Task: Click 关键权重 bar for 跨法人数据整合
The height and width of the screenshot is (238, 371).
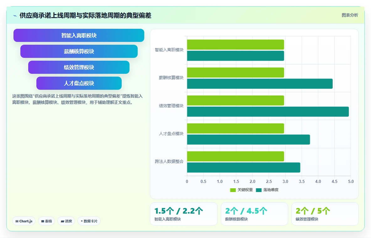Action: click(x=236, y=156)
